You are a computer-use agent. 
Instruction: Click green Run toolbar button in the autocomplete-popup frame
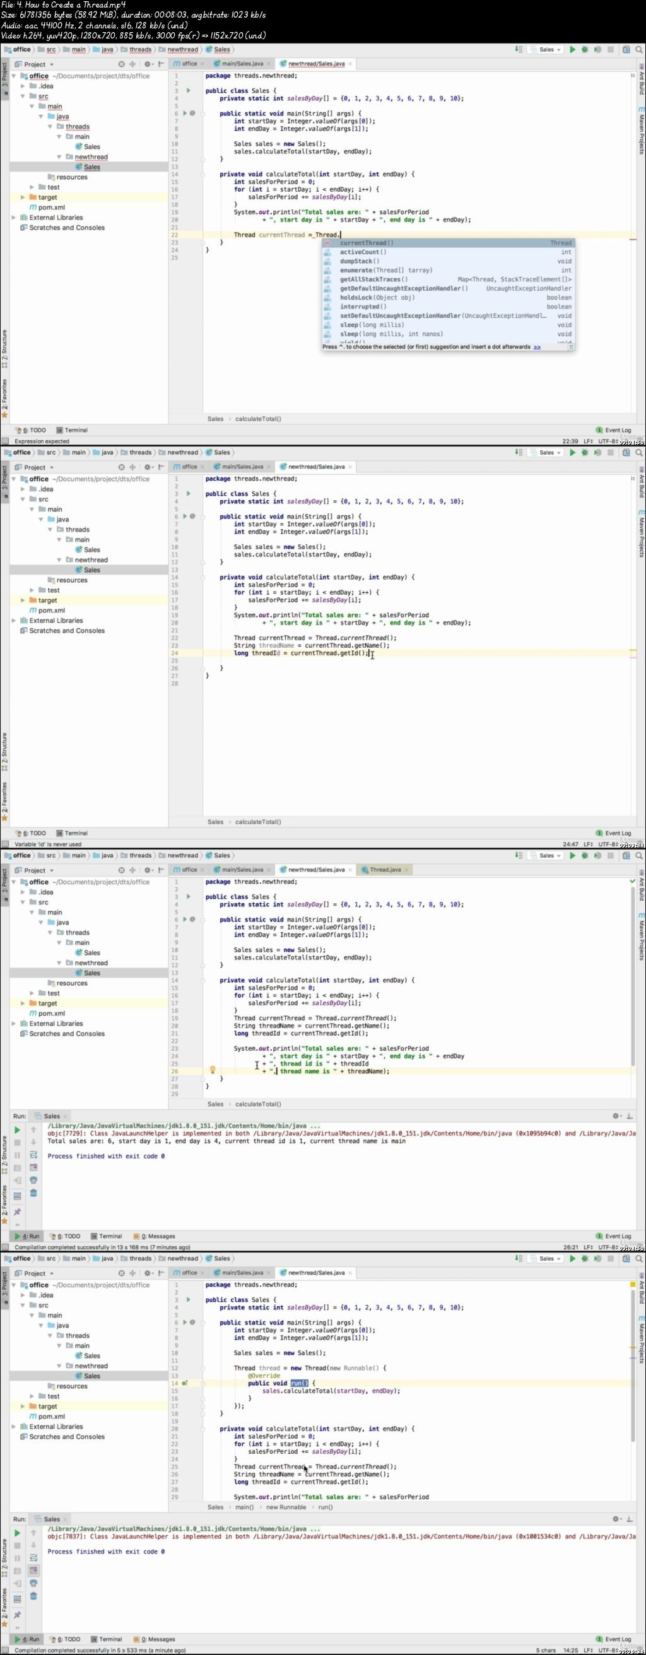572,49
